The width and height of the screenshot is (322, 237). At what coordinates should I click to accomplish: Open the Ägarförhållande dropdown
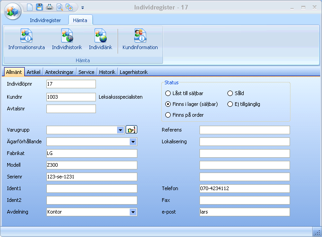pos(133,142)
